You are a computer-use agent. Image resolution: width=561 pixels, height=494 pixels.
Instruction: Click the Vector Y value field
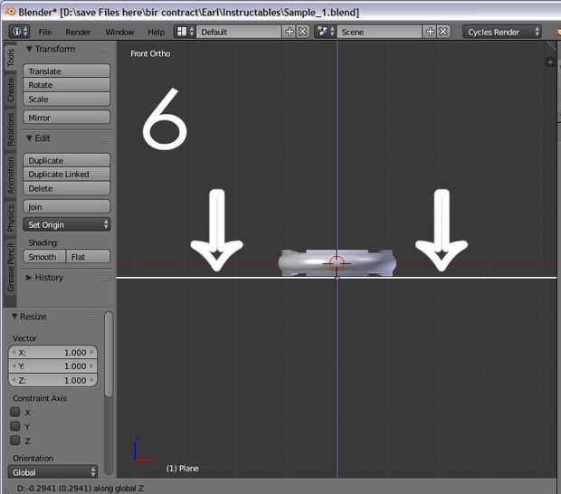(52, 366)
